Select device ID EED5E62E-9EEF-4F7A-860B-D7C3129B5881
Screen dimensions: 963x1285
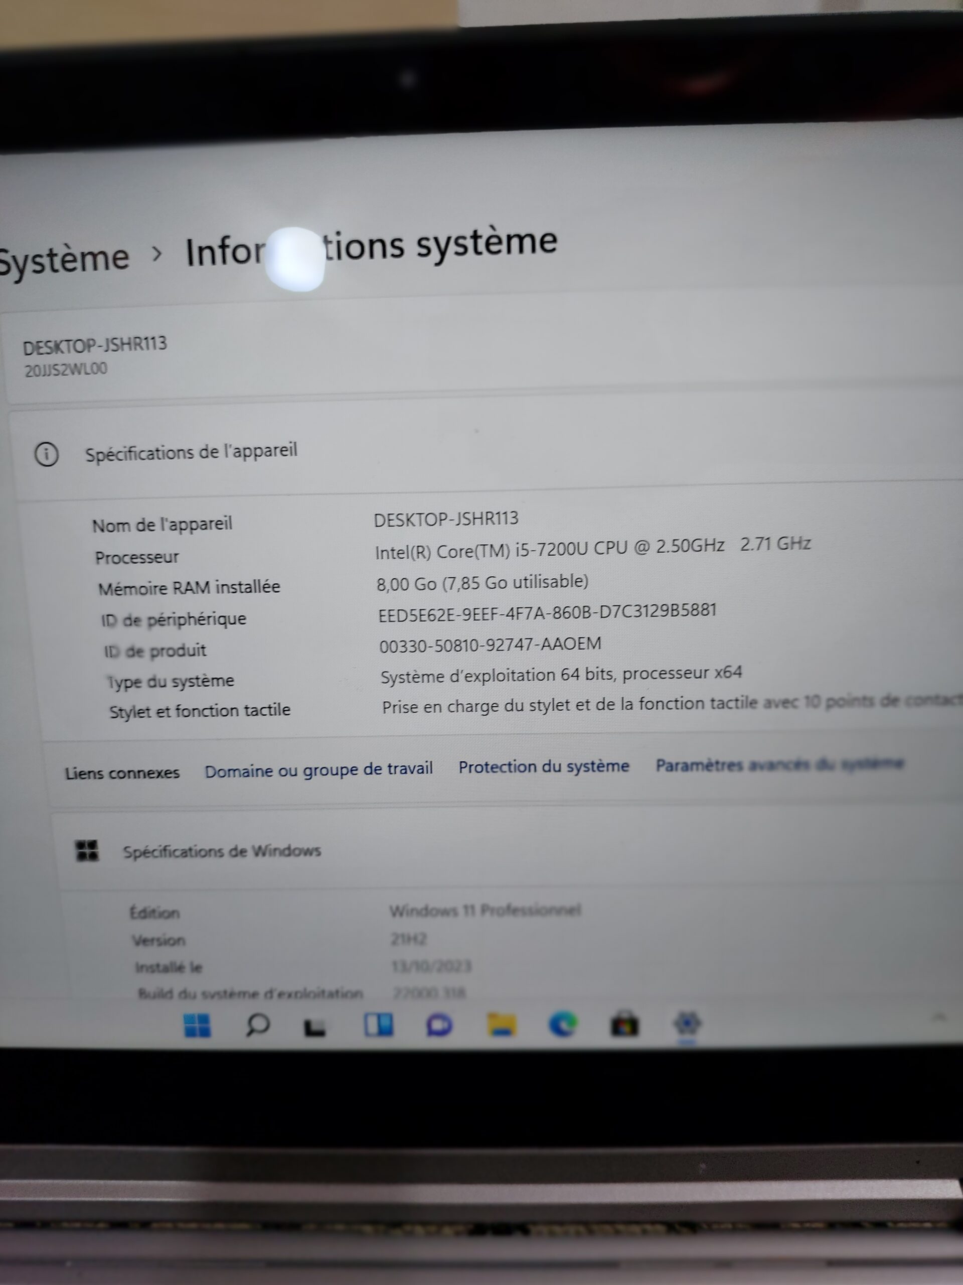(547, 613)
